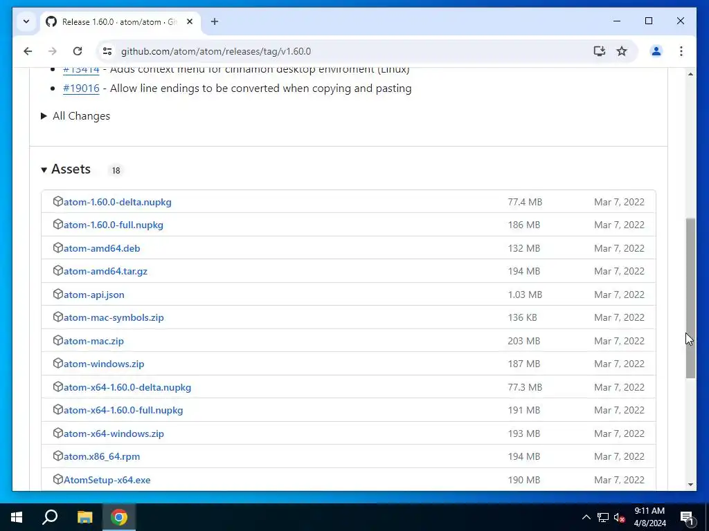Click the page scrollbar thumb
The width and height of the screenshot is (709, 531).
click(690, 298)
